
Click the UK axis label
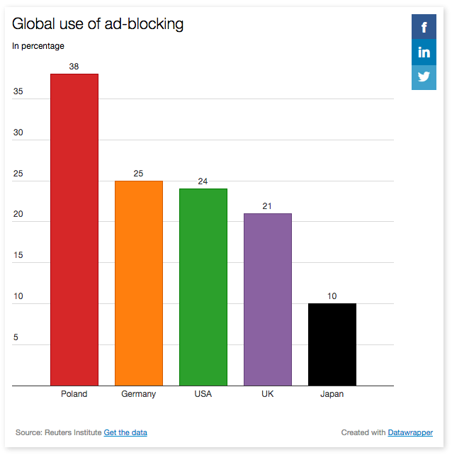268,394
